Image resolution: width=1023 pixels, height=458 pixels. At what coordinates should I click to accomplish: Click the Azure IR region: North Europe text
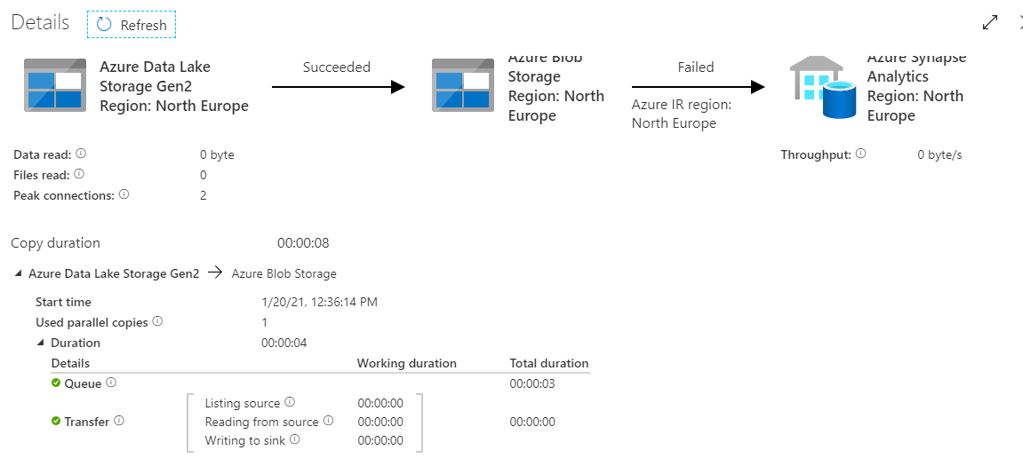[681, 114]
